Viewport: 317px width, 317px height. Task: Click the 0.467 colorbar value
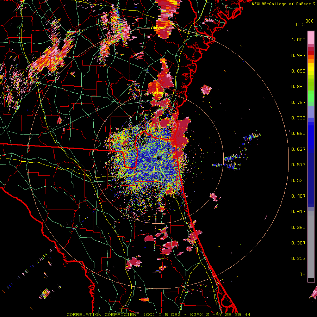298,196
